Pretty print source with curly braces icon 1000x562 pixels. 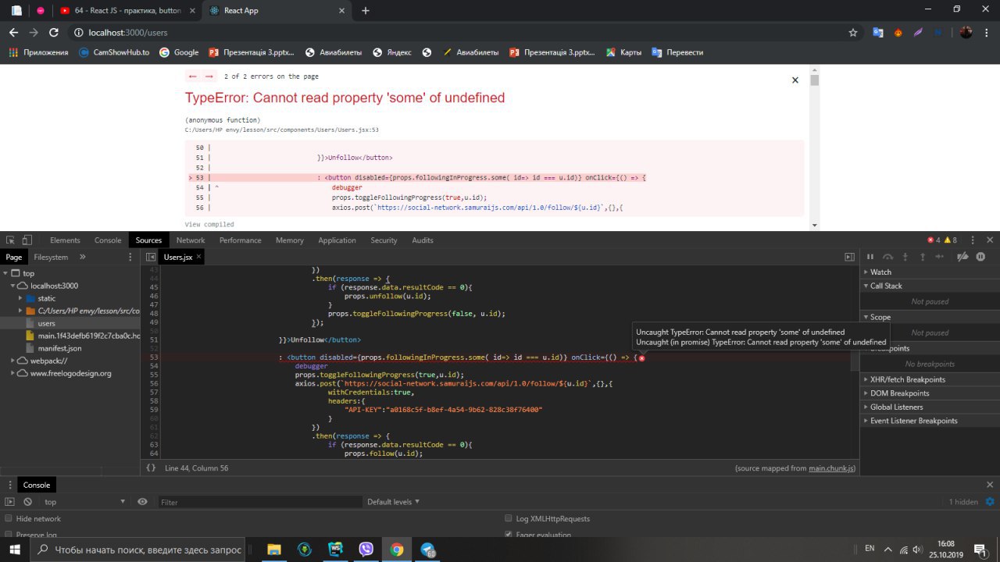(151, 468)
